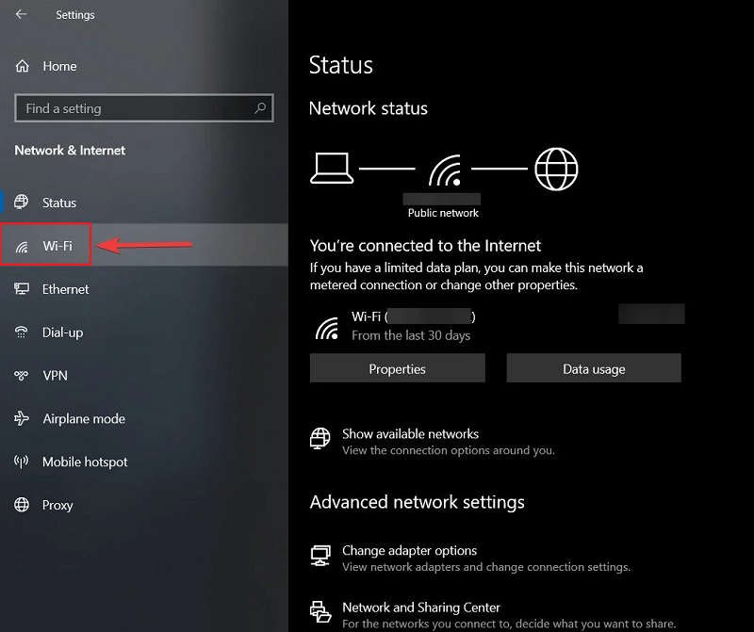
Task: Click the Airplane mode icon
Action: click(22, 419)
